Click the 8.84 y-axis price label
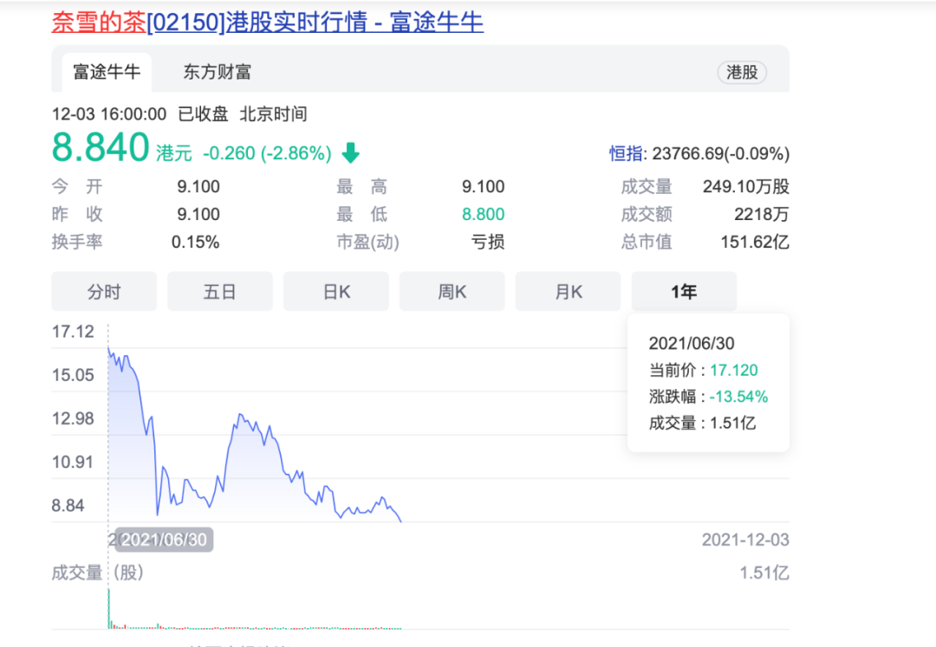 pyautogui.click(x=68, y=506)
